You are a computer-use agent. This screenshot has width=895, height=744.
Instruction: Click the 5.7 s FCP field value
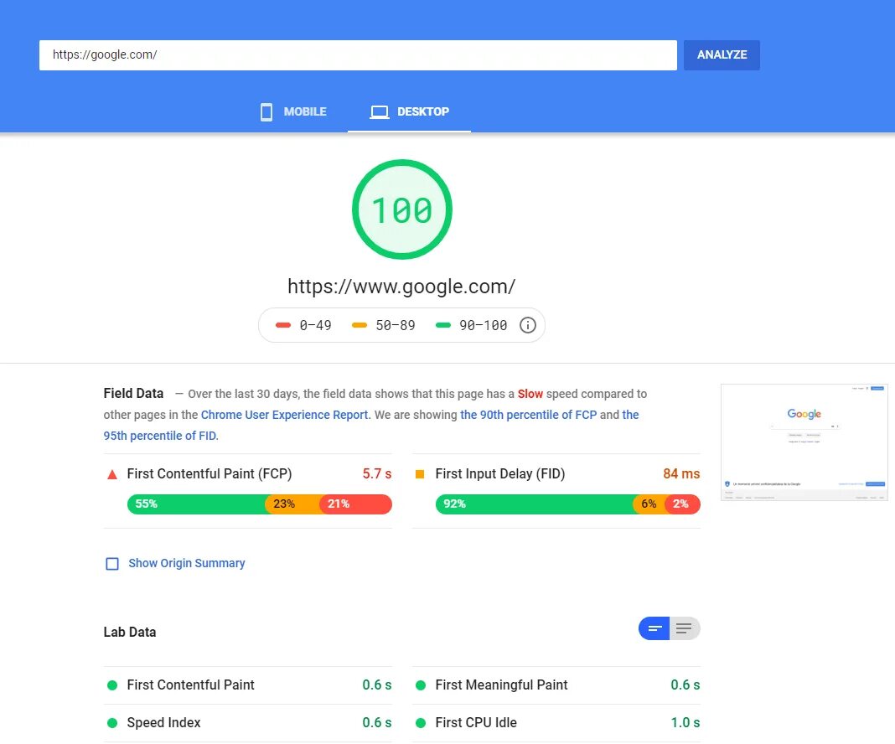pos(377,473)
